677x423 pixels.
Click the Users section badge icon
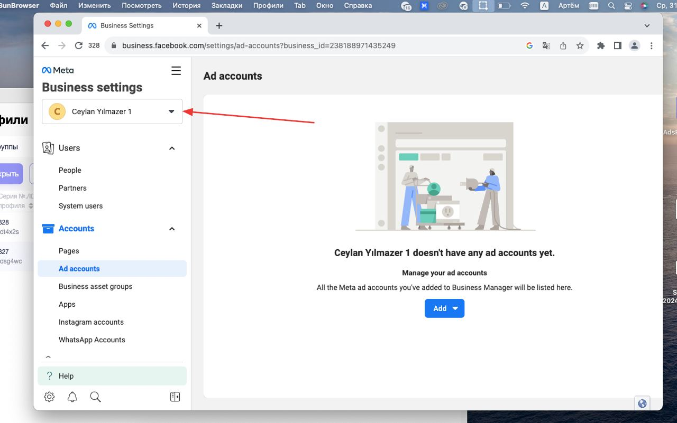point(48,148)
